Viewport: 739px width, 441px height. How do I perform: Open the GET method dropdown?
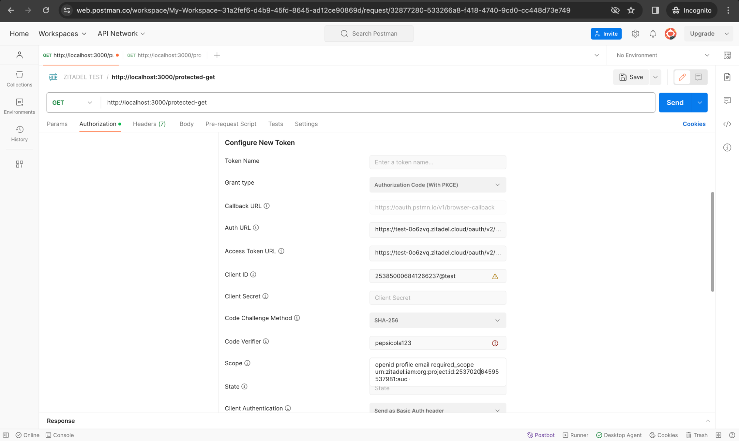[72, 102]
